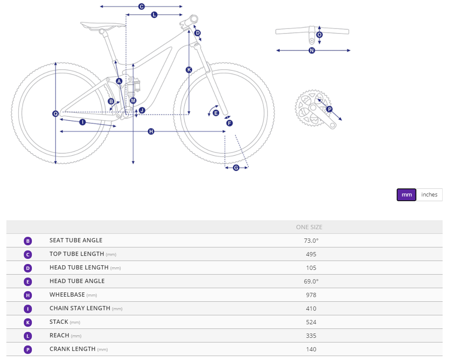This screenshot has height=362, width=449.
Task: Click the Q wheel diameter marker on diagram
Action: point(56,113)
